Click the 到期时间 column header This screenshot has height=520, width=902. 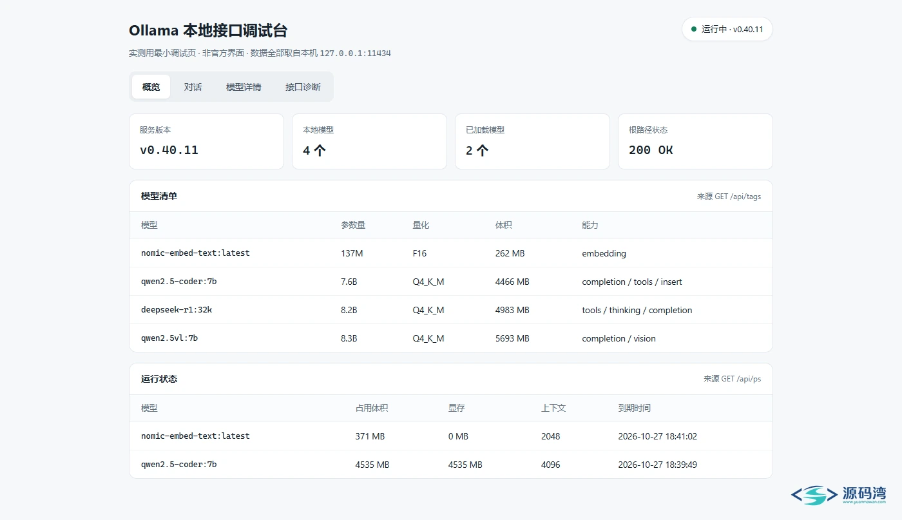tap(635, 408)
